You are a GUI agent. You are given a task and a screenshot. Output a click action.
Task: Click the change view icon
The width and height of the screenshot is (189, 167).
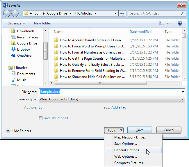[161, 23]
